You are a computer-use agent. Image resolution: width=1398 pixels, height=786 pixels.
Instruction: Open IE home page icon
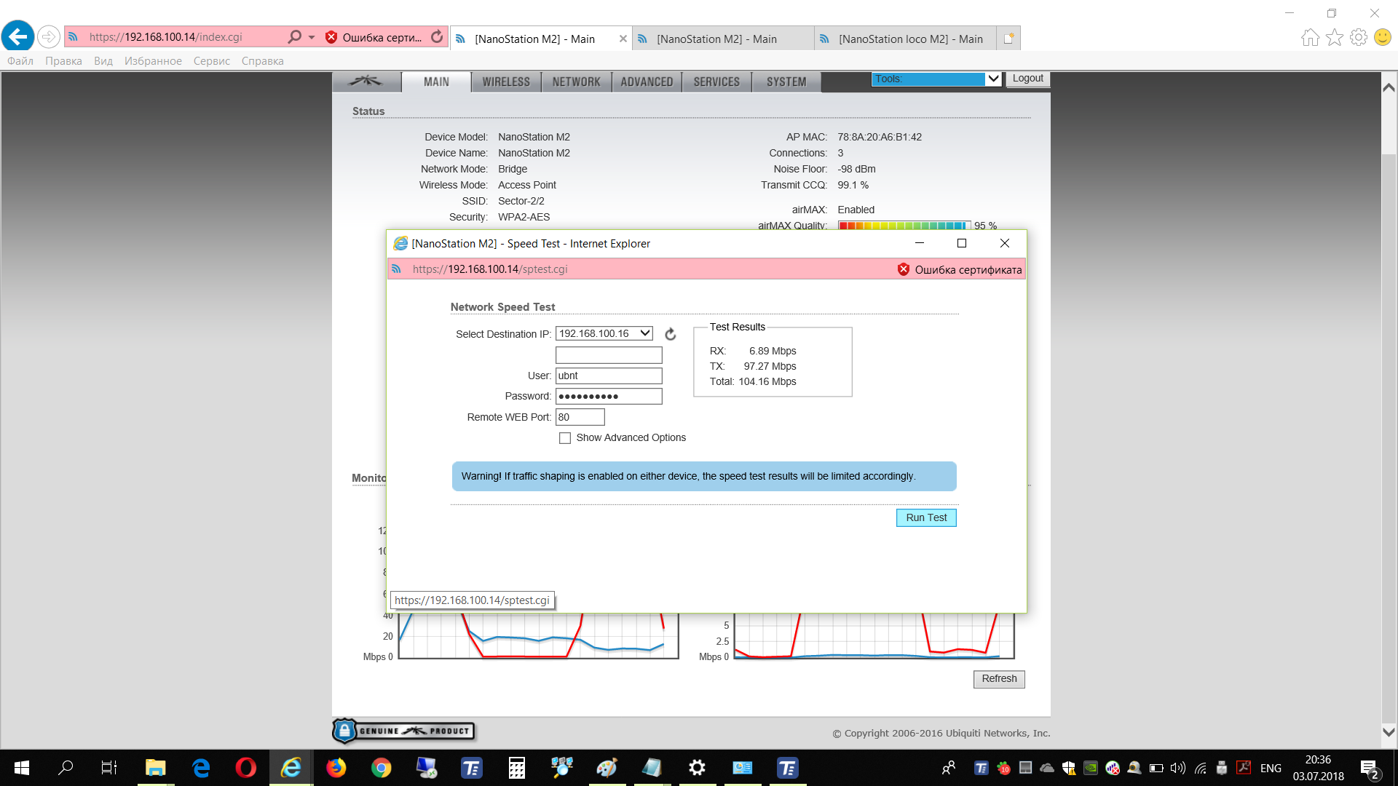pyautogui.click(x=1310, y=37)
